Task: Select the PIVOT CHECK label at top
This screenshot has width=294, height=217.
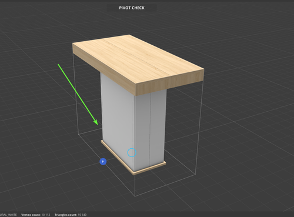Action: tap(132, 8)
